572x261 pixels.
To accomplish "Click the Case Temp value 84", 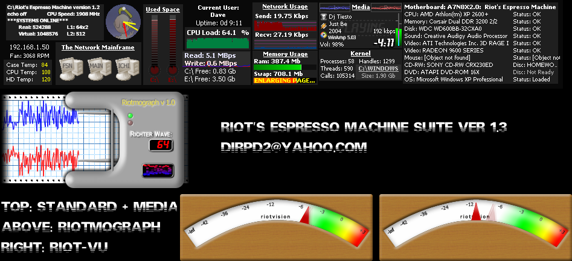I will click(45, 64).
